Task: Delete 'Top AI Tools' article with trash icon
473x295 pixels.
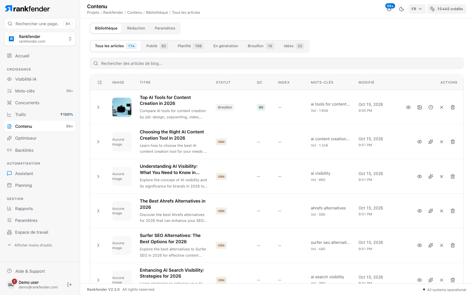Action: pyautogui.click(x=453, y=107)
